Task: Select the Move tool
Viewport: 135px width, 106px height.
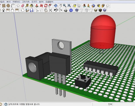Action: pyautogui.click(x=41, y=6)
